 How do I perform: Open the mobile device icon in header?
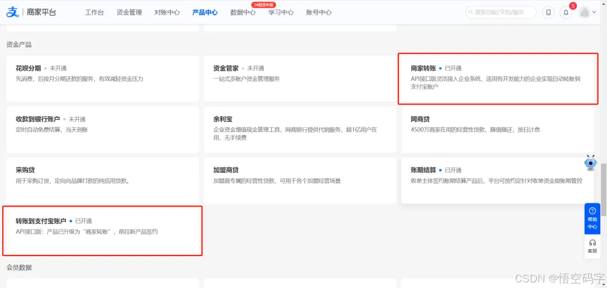point(548,12)
